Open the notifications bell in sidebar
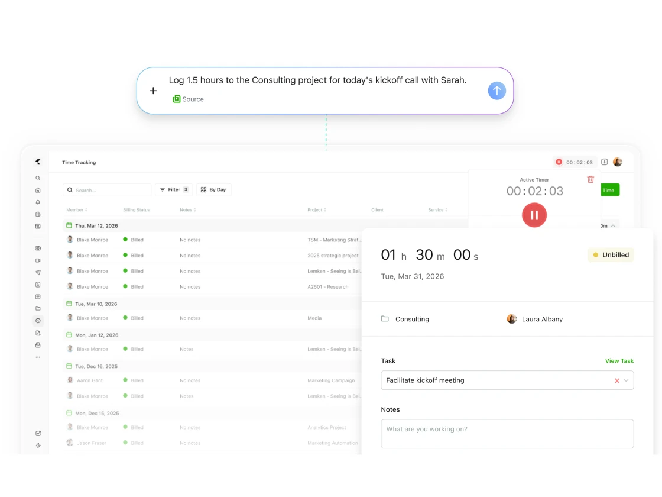 pos(38,202)
